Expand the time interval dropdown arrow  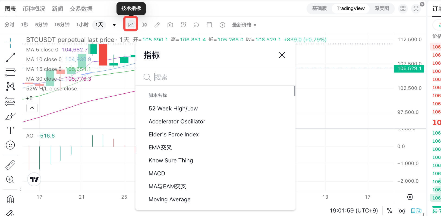click(x=114, y=25)
